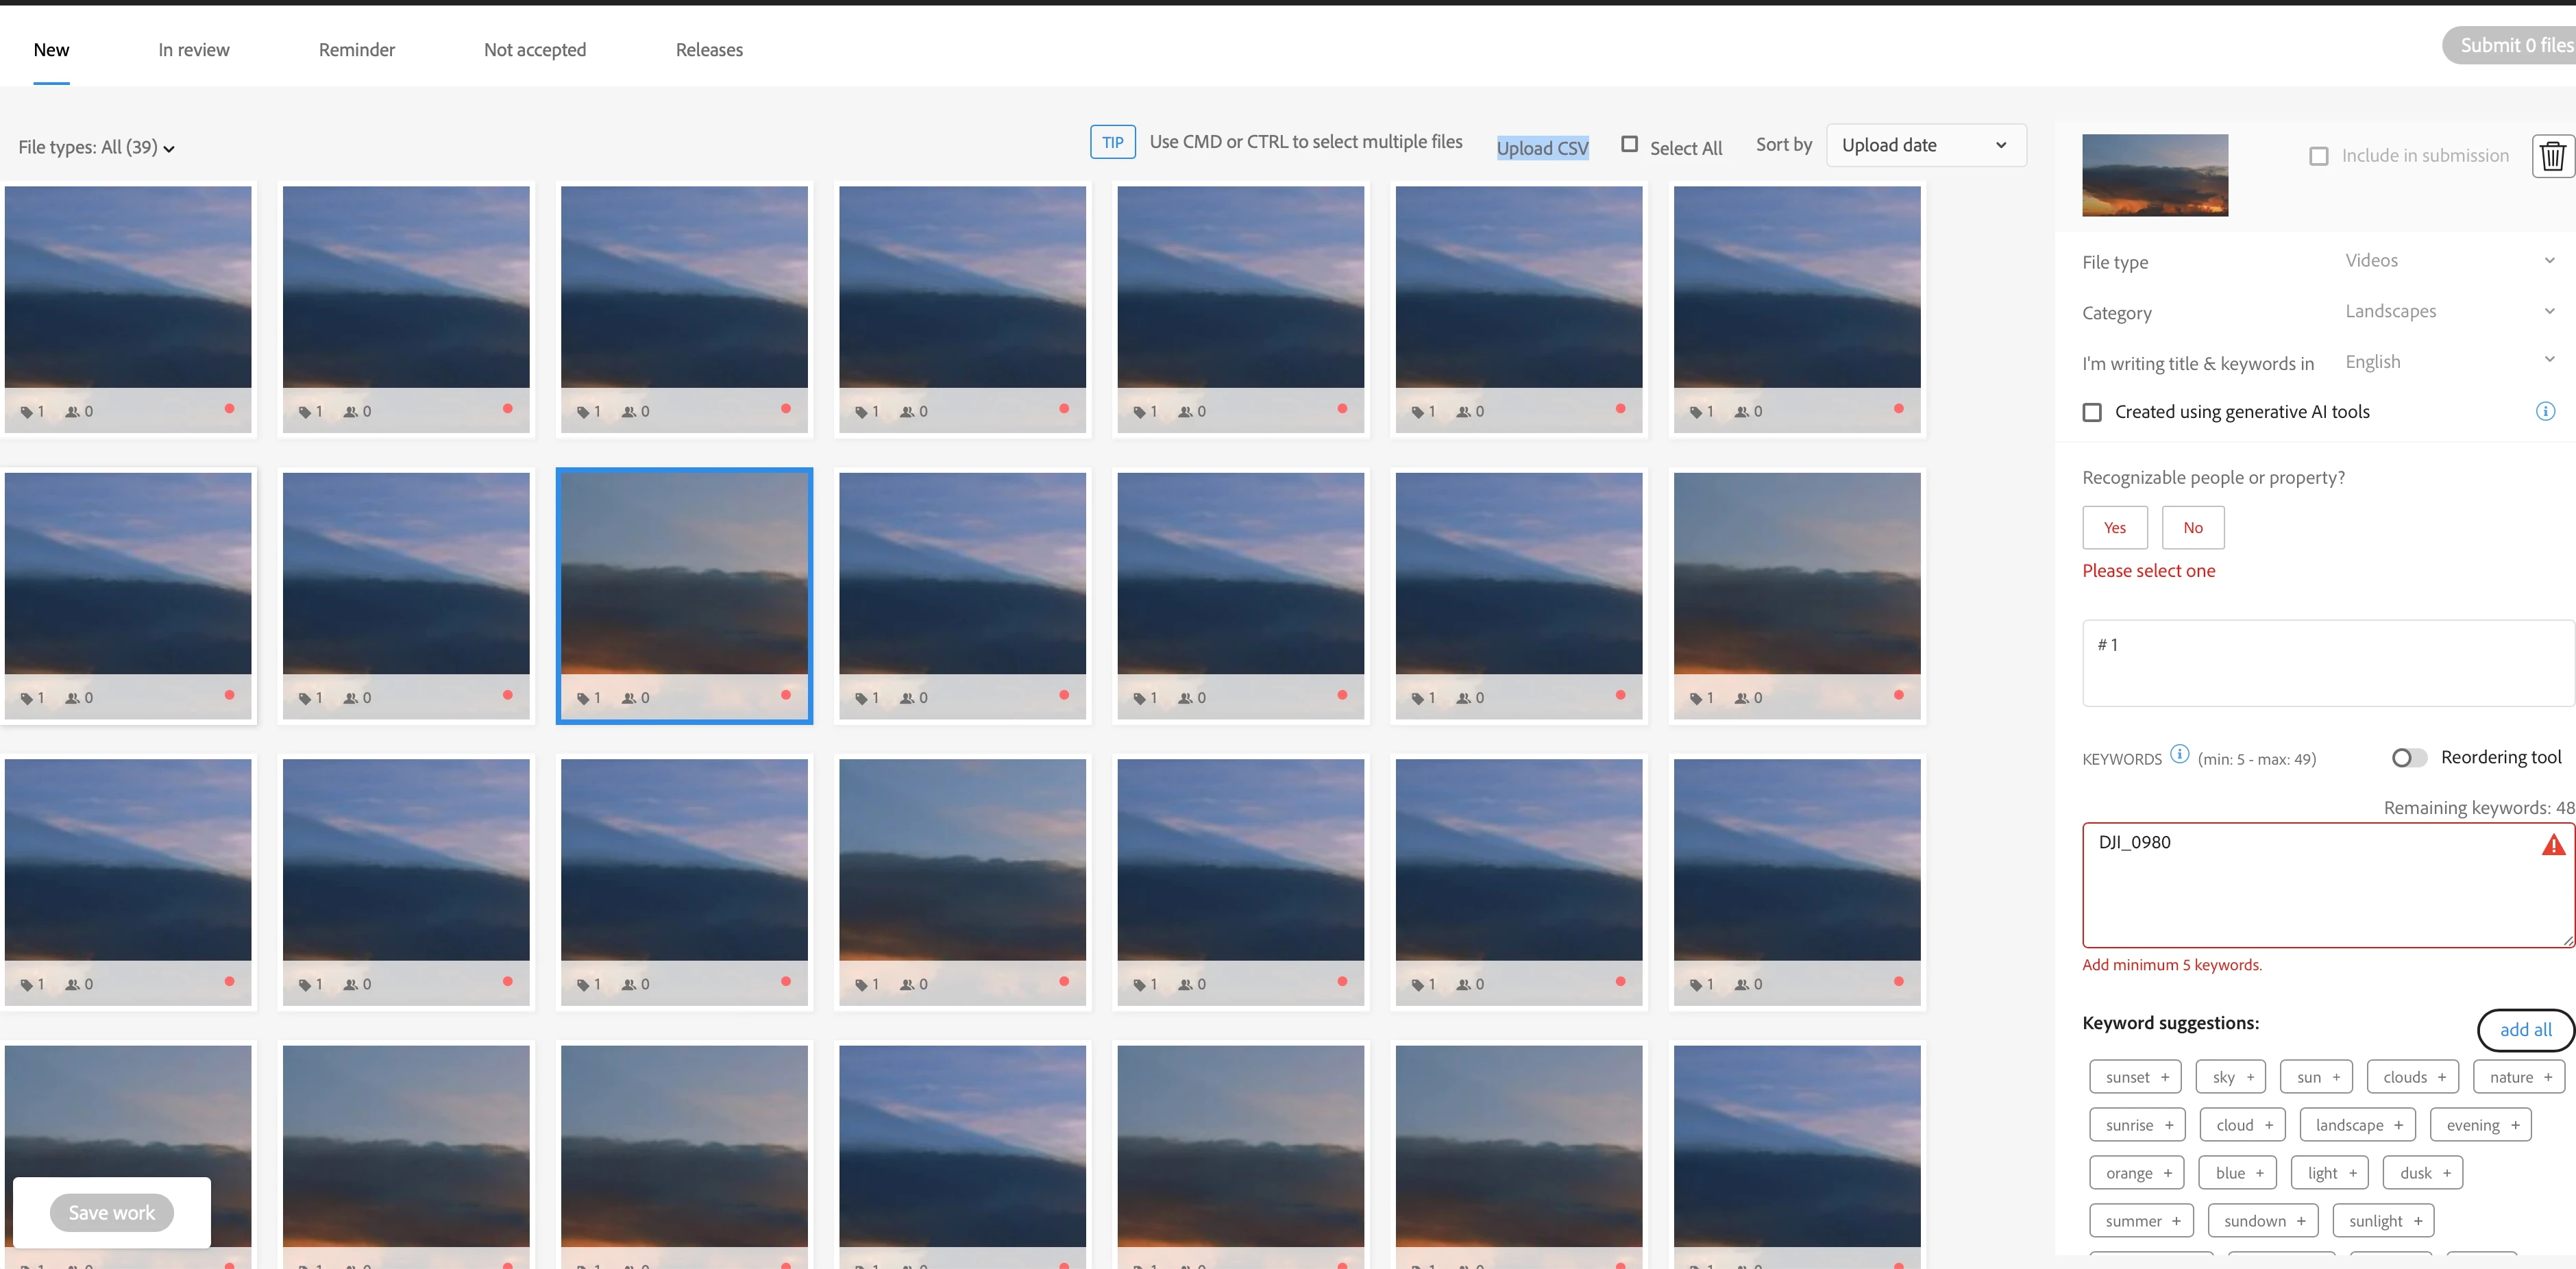This screenshot has width=2576, height=1269.
Task: Click people release icon on selected thumbnail
Action: pos(629,698)
